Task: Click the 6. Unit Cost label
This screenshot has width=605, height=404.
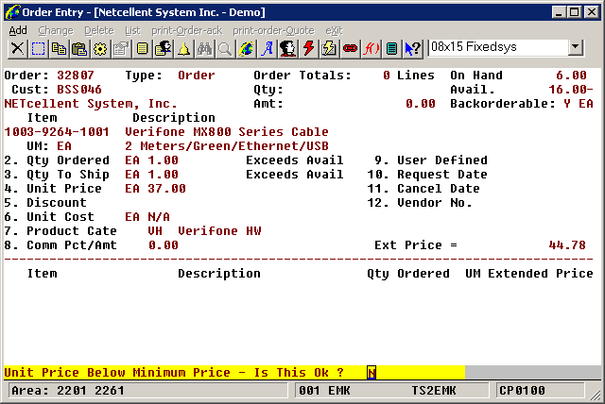Action: 49,217
